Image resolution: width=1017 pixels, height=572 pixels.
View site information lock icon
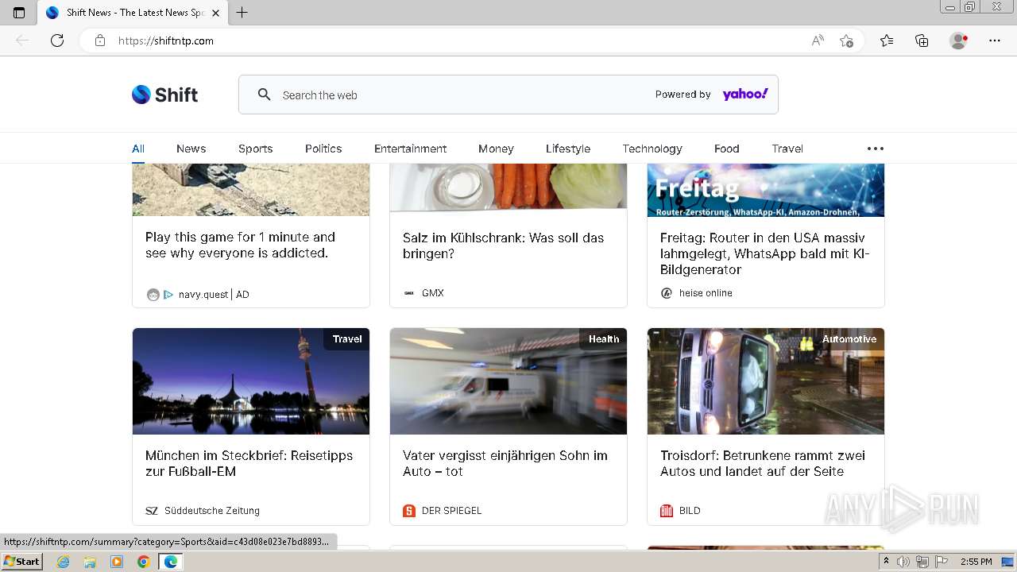pos(100,41)
